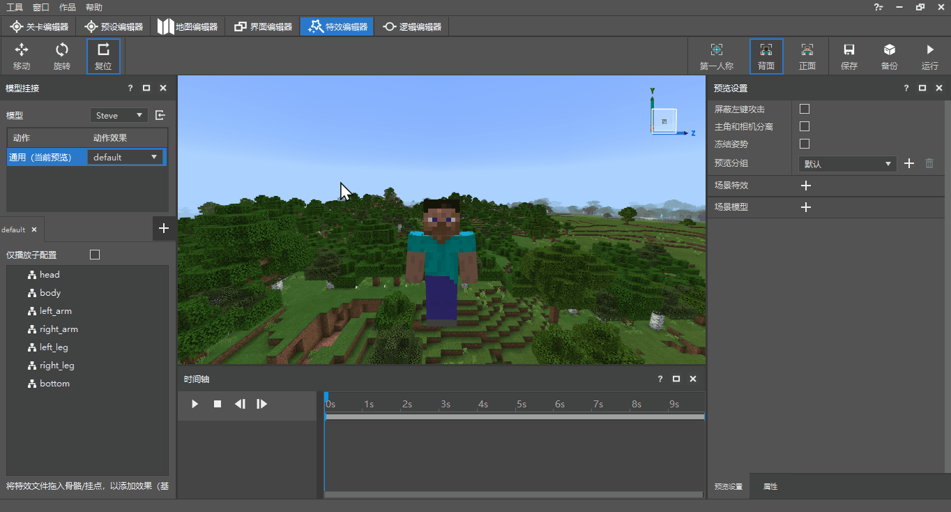
Task: Select the 旋转 (rotate) tool
Action: click(62, 57)
